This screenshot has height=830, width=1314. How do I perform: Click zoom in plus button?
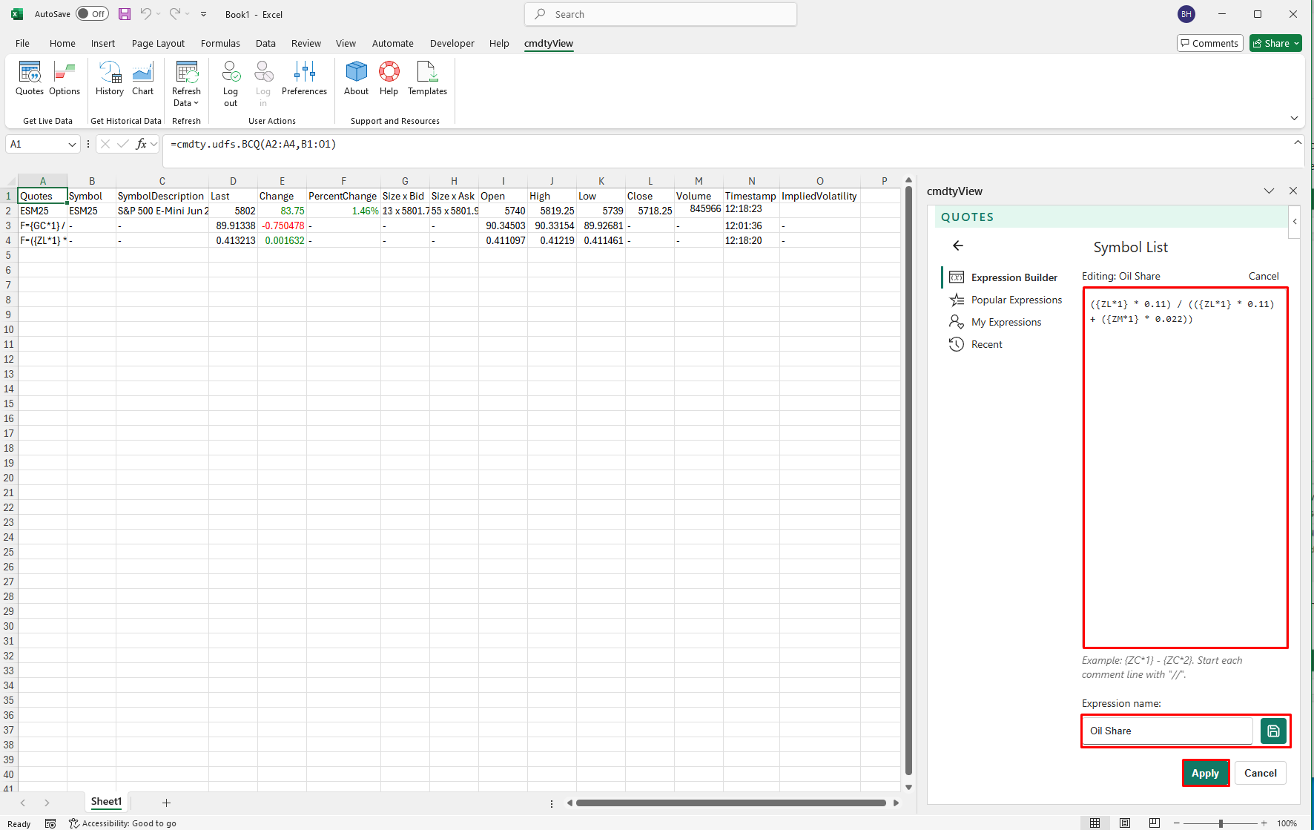(x=1264, y=823)
